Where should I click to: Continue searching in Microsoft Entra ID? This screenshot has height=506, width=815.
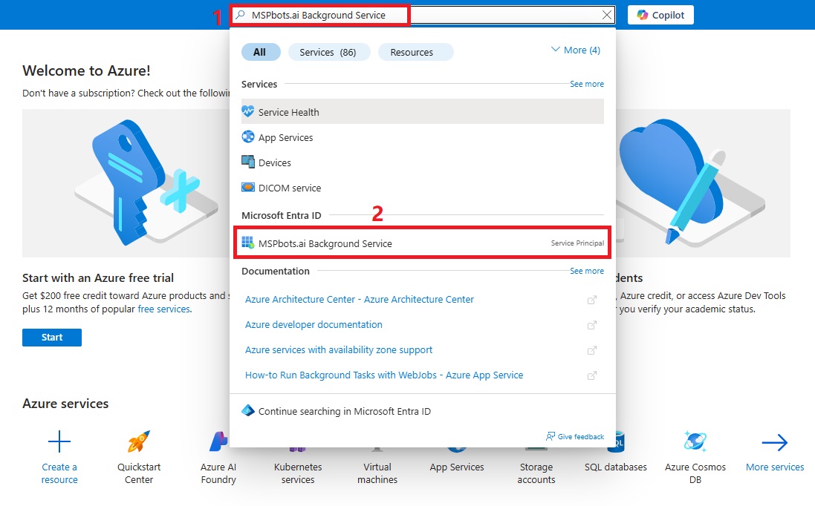(x=344, y=411)
